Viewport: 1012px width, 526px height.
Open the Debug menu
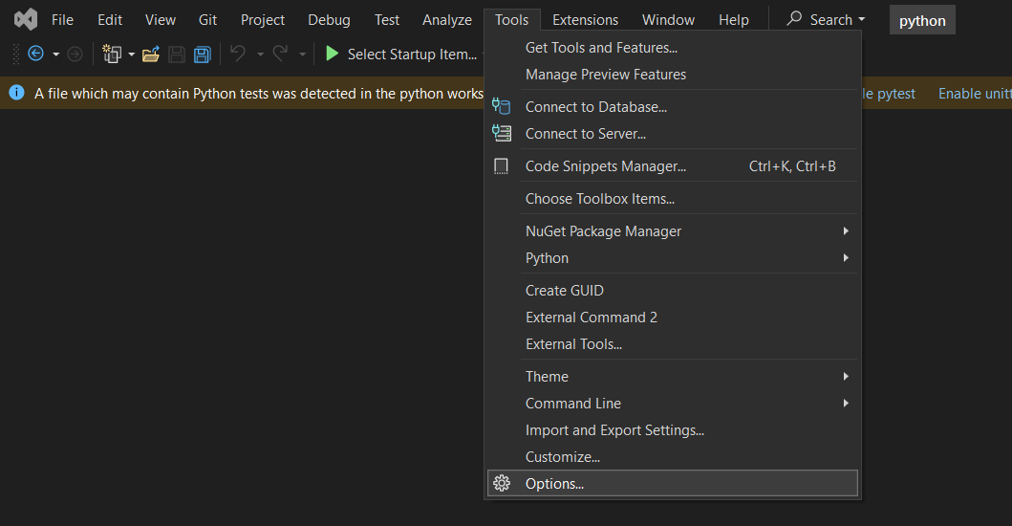(329, 20)
